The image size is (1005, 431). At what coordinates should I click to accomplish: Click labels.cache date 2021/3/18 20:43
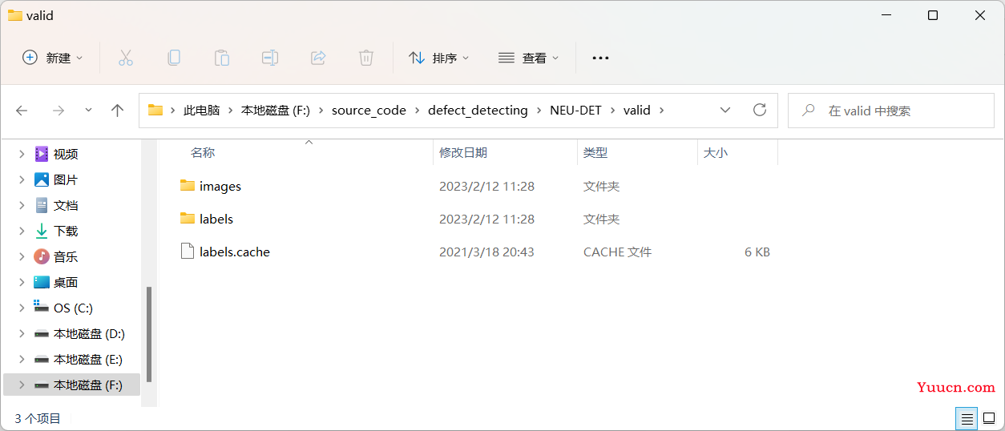pos(486,252)
